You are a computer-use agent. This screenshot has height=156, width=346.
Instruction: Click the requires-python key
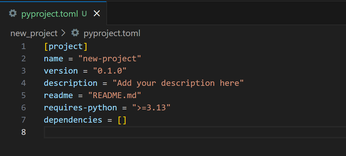click(x=80, y=108)
